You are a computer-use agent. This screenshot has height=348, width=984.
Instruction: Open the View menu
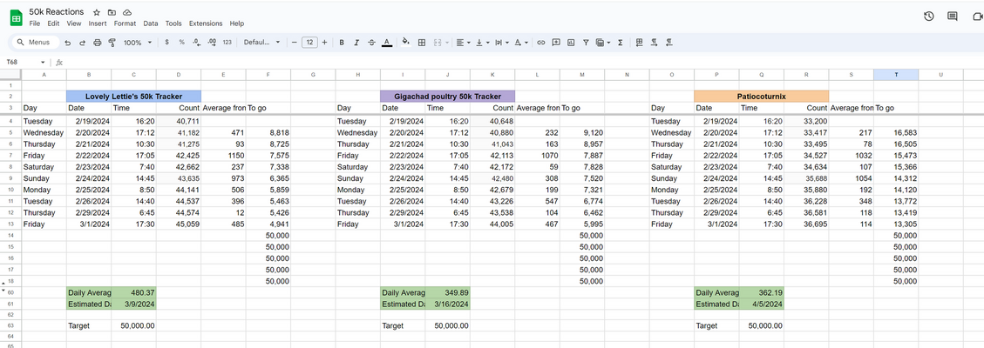tap(74, 23)
